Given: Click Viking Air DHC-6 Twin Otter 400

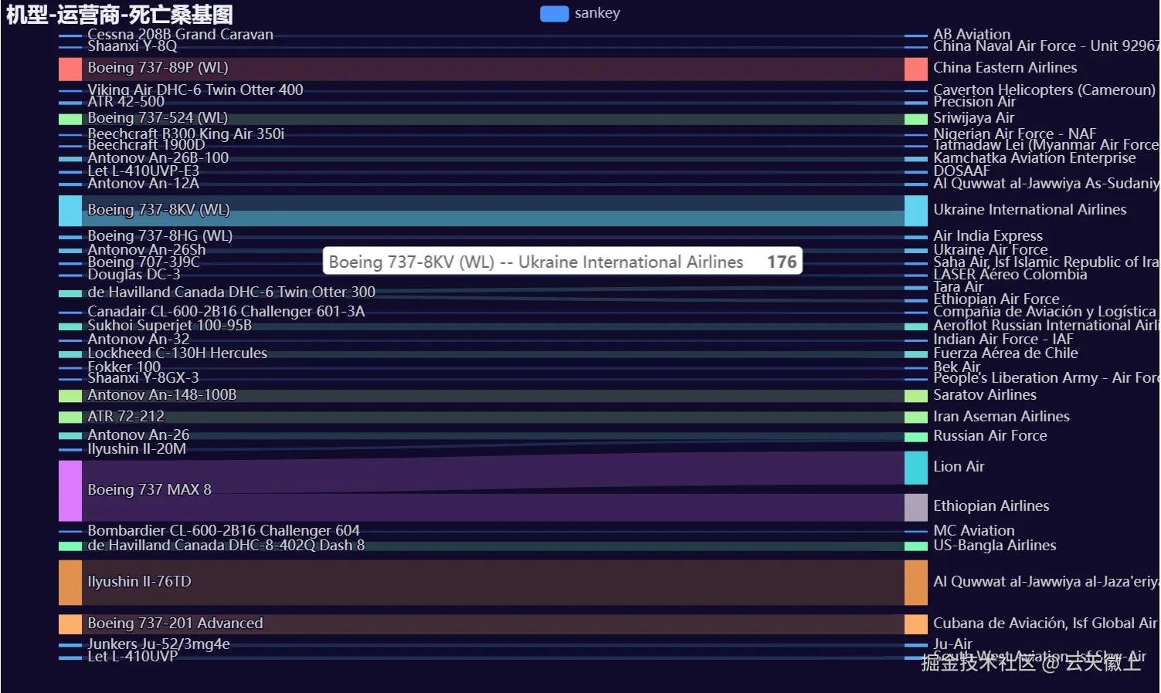Looking at the screenshot, I should [195, 90].
